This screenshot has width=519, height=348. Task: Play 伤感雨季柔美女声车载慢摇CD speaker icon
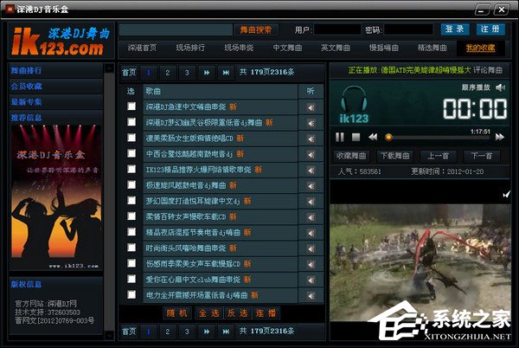[311, 265]
